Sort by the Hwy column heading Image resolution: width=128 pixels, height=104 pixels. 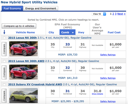point(81,32)
